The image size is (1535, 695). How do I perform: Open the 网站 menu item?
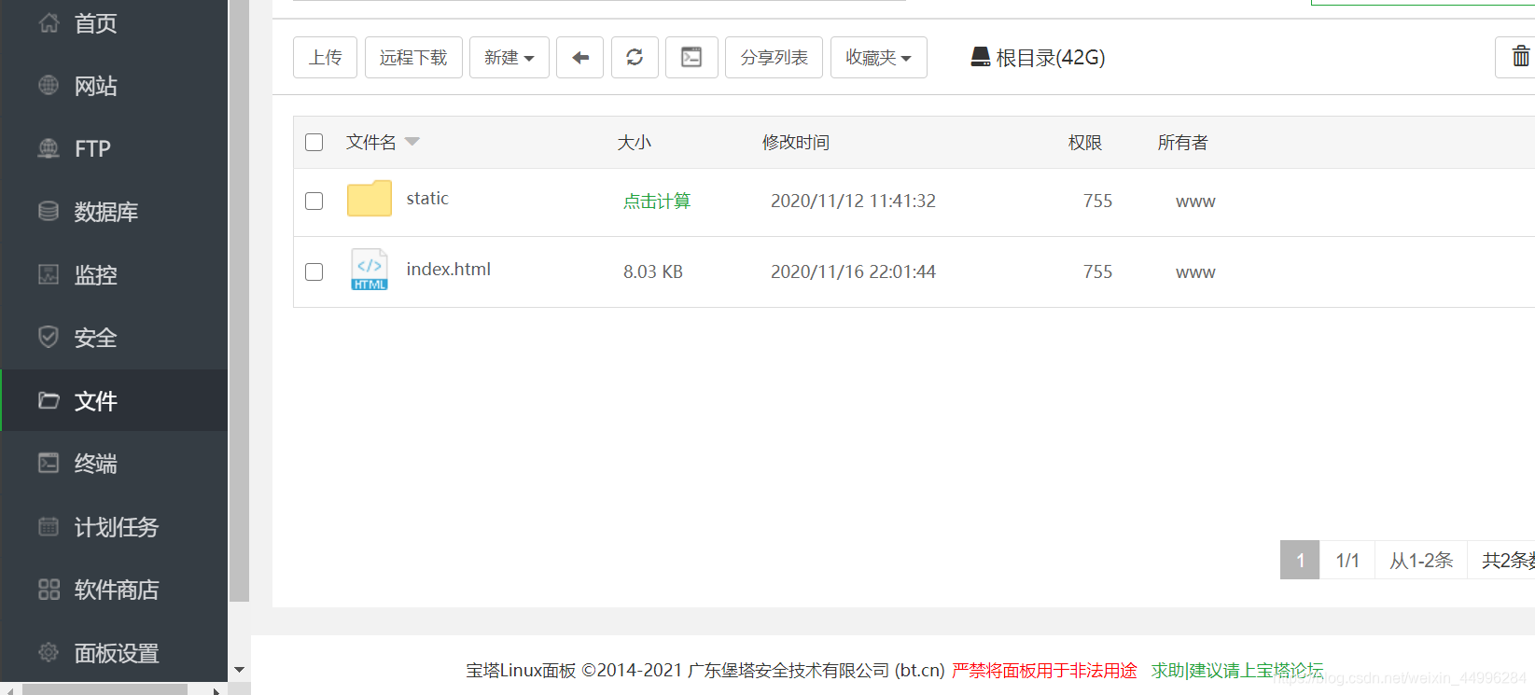click(x=96, y=86)
